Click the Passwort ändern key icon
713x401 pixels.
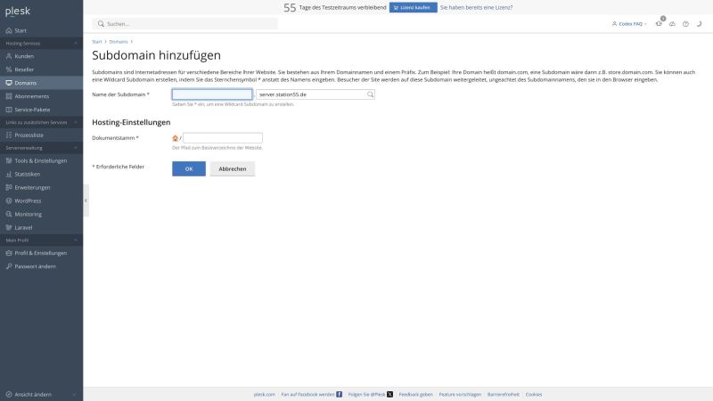click(9, 266)
